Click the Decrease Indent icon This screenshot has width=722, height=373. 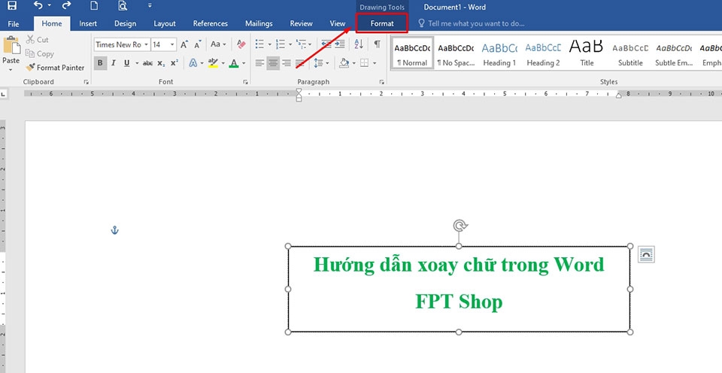click(x=326, y=44)
